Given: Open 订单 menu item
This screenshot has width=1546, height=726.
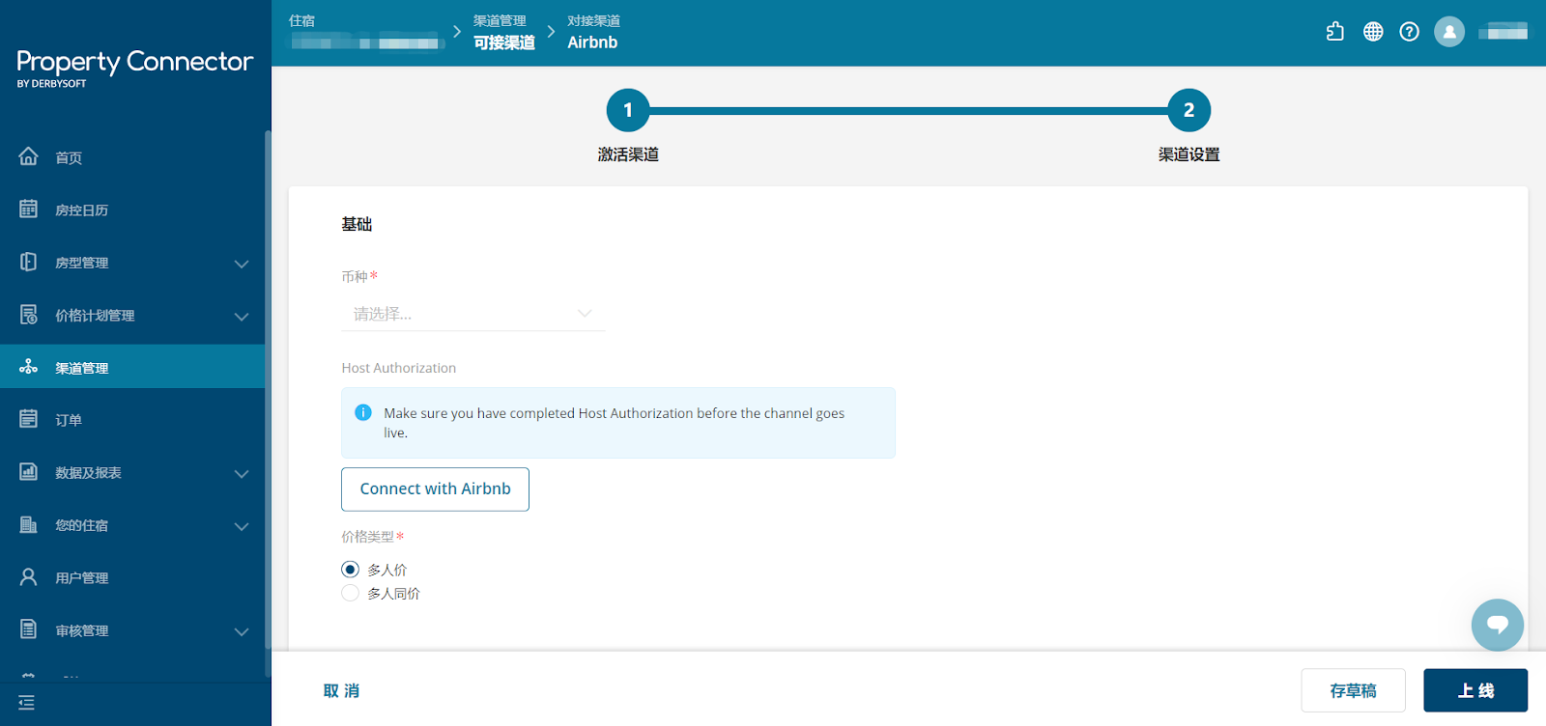Looking at the screenshot, I should click(132, 420).
